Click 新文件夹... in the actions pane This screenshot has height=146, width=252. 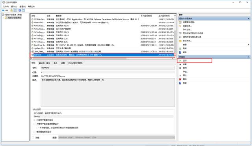(187, 41)
